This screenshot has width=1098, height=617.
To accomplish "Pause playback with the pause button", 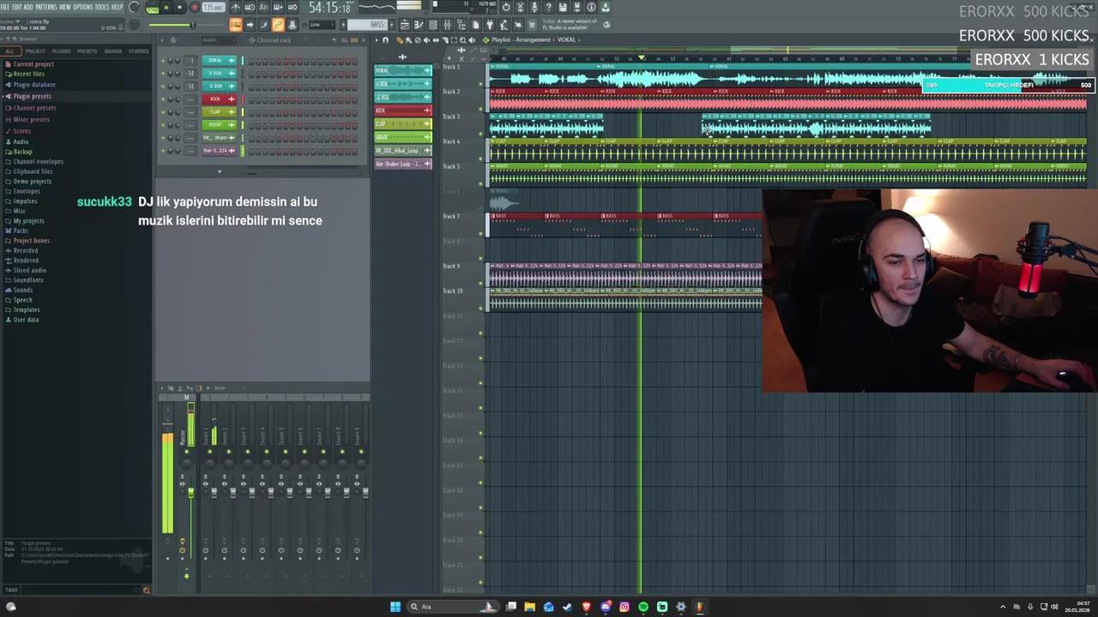I will coord(166,8).
